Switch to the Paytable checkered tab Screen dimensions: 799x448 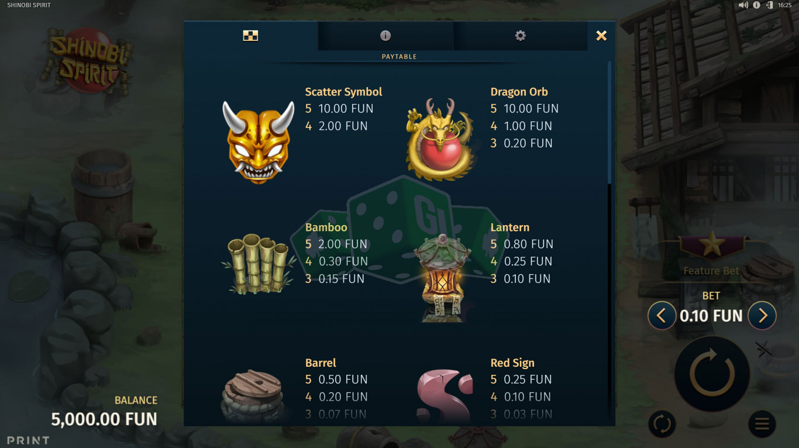(x=250, y=36)
